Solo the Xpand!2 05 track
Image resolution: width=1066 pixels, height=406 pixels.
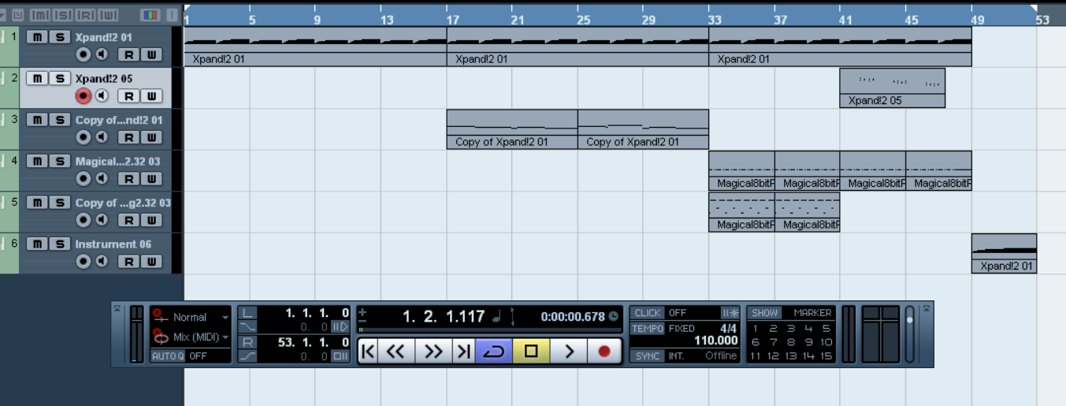click(x=59, y=78)
